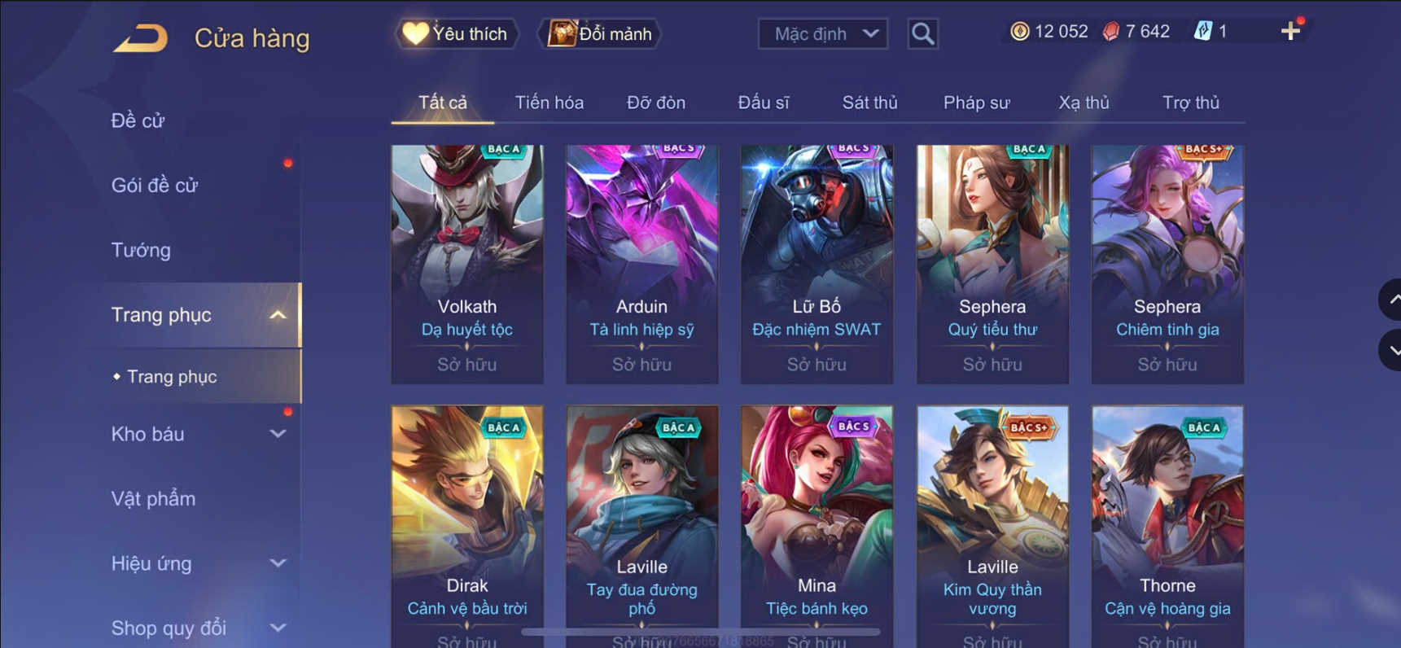Open the Mặc định sort dropdown

coord(823,33)
